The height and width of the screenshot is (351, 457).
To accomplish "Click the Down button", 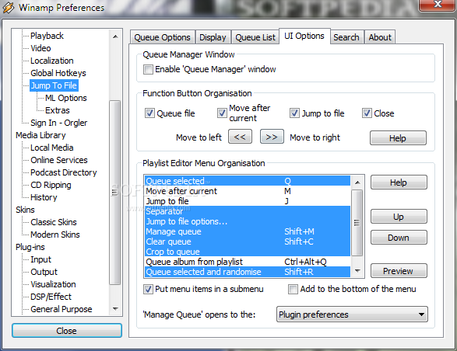I will coord(399,238).
